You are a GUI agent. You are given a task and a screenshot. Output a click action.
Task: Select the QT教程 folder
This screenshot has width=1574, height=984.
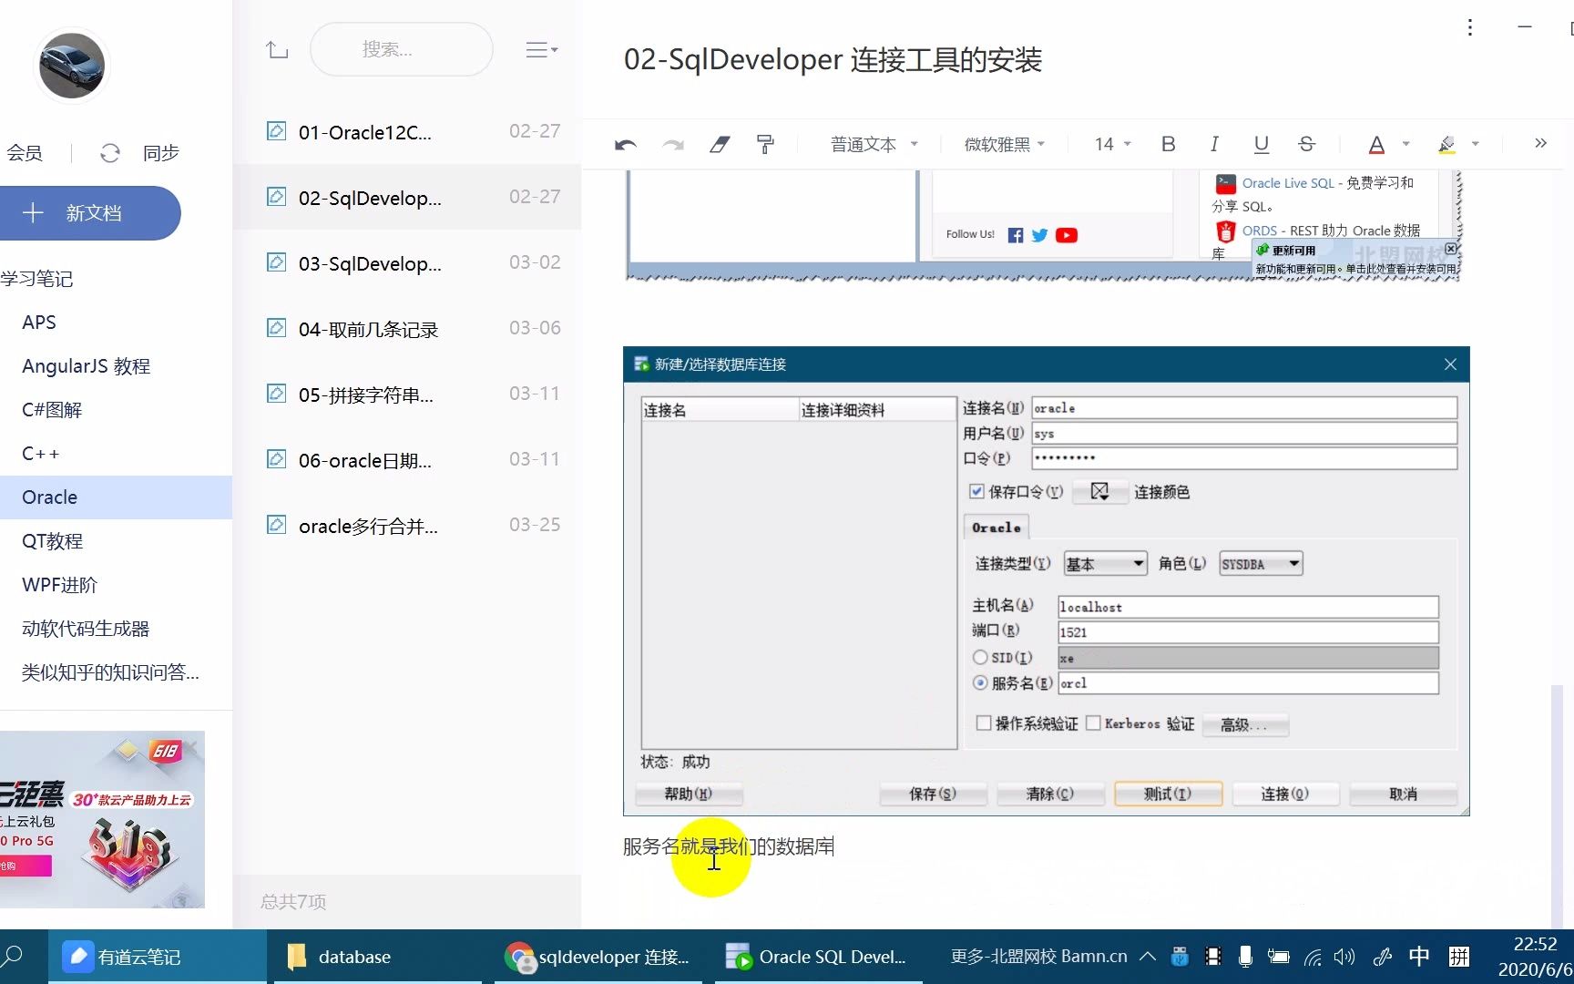(x=116, y=541)
